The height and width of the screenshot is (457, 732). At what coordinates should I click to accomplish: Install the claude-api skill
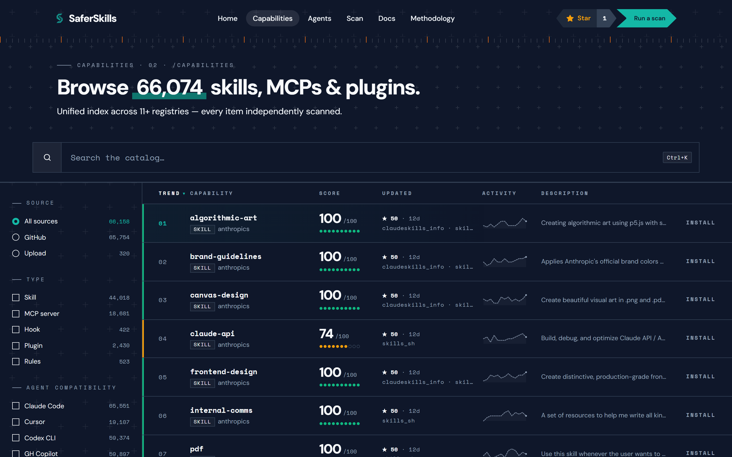pos(700,338)
